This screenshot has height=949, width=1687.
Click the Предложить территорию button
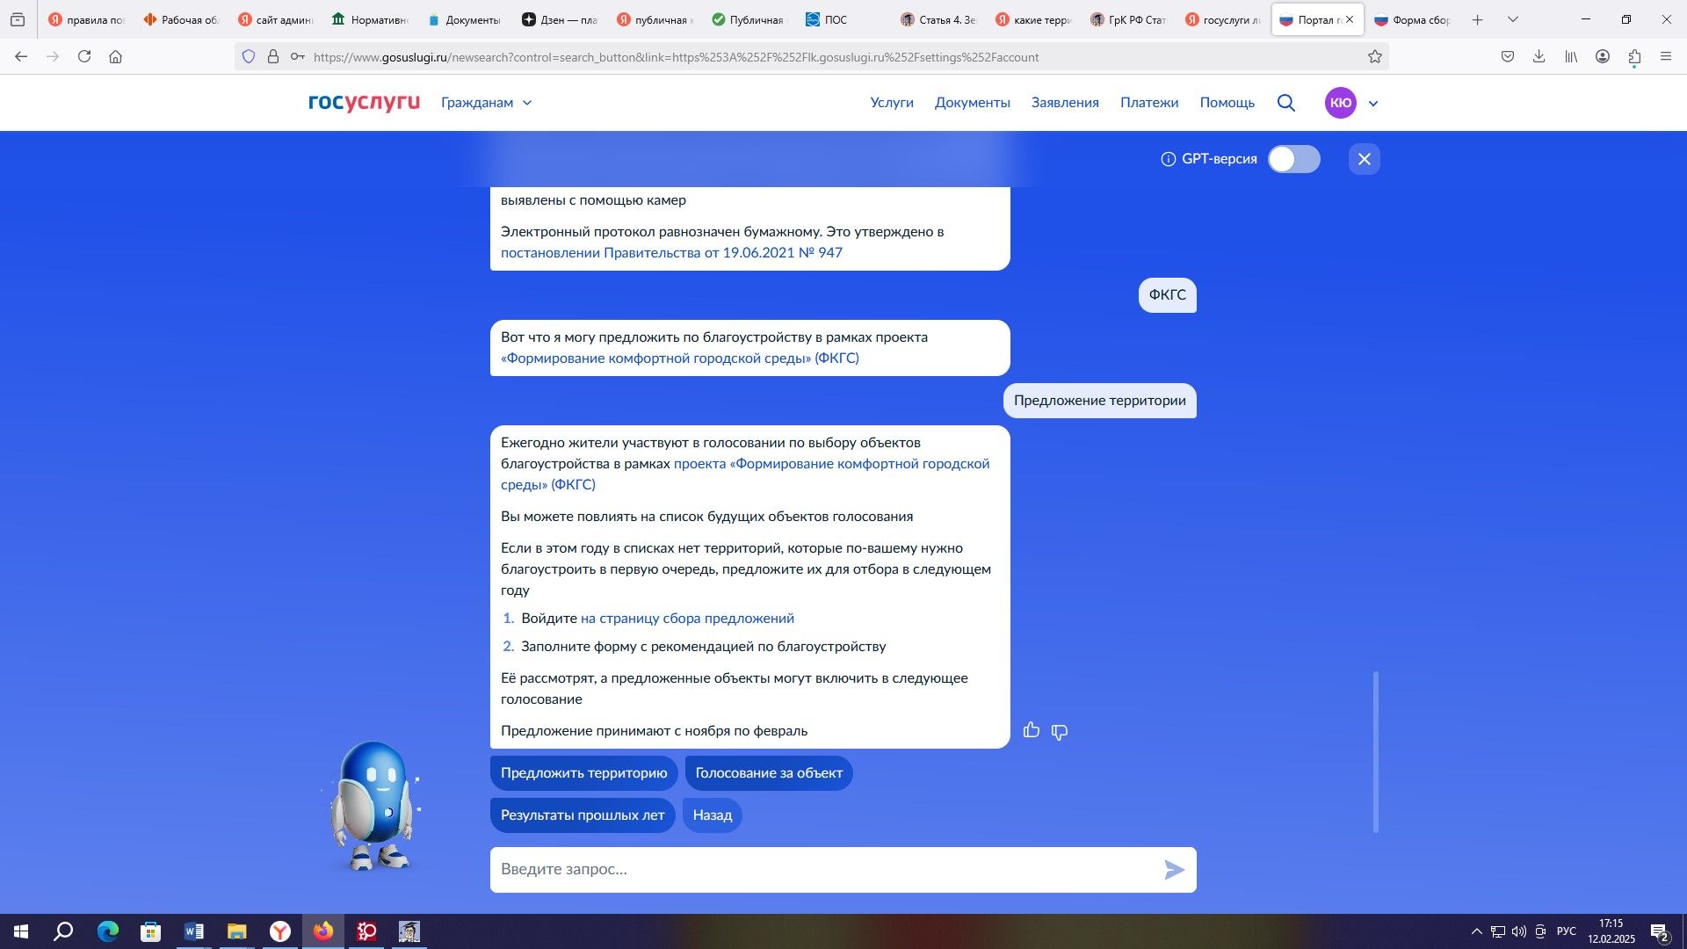coord(583,773)
